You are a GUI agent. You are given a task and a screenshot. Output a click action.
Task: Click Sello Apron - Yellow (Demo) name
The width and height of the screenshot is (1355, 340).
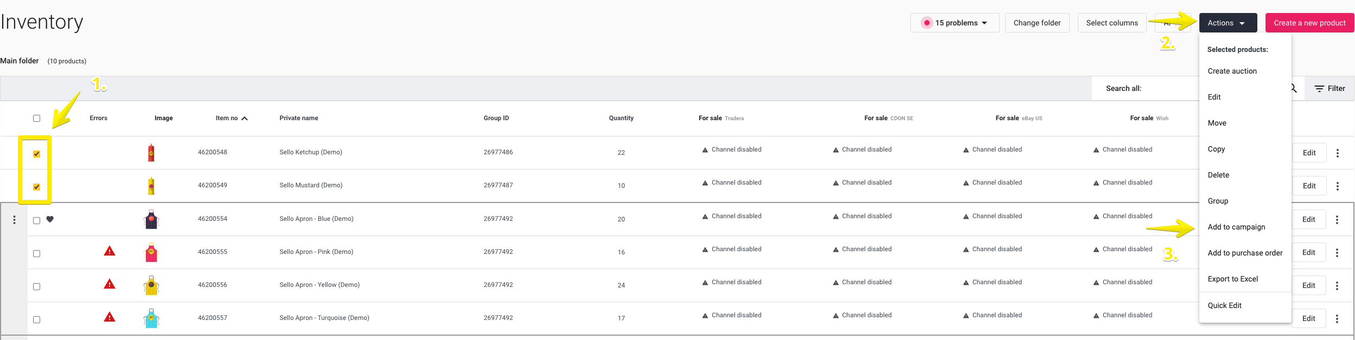pyautogui.click(x=319, y=285)
